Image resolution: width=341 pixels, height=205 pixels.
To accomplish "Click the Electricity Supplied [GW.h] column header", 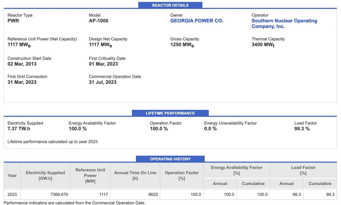I will click(45, 175).
